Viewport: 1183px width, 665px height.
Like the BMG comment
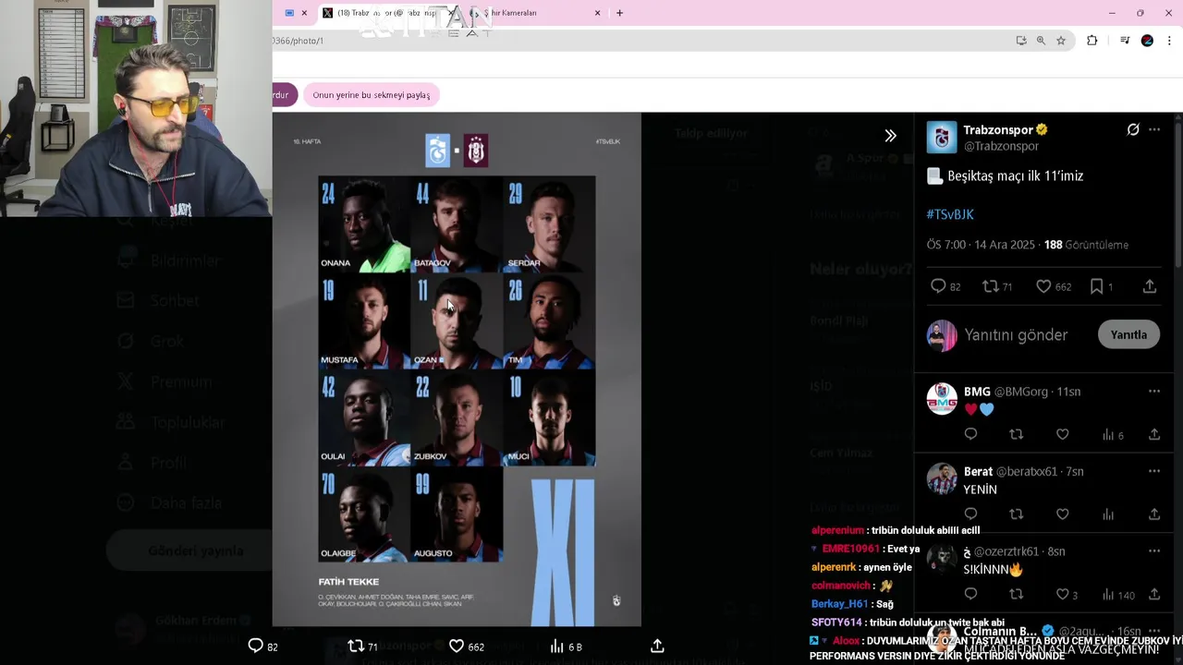point(1063,434)
